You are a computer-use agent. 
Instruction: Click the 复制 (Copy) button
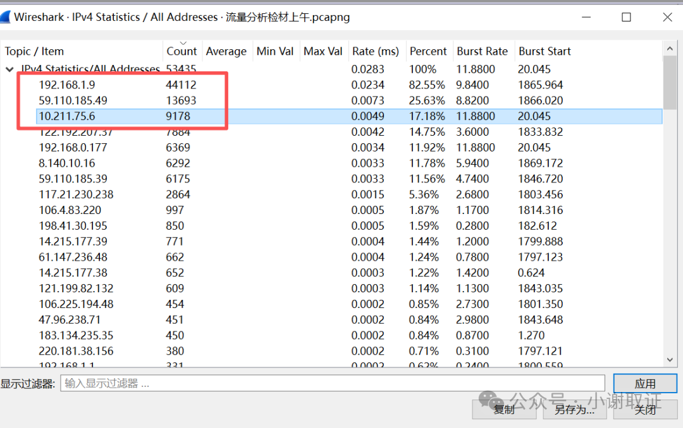pyautogui.click(x=504, y=409)
